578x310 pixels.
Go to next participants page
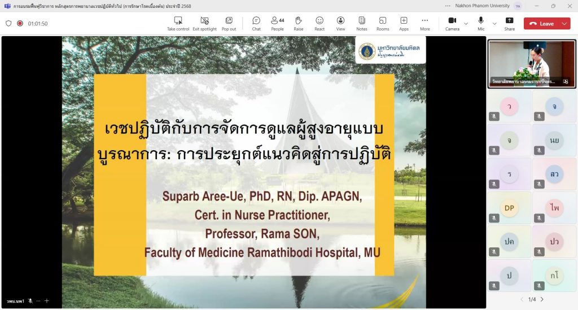(x=542, y=299)
